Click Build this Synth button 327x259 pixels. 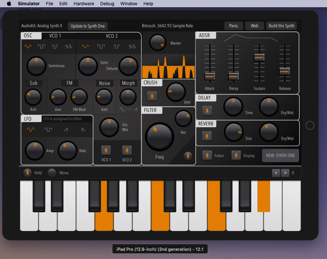[281, 26]
